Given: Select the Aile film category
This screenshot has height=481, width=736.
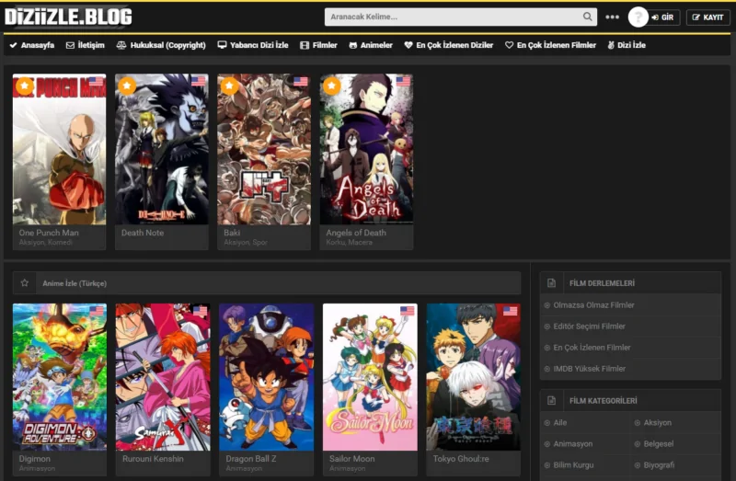Looking at the screenshot, I should 560,422.
